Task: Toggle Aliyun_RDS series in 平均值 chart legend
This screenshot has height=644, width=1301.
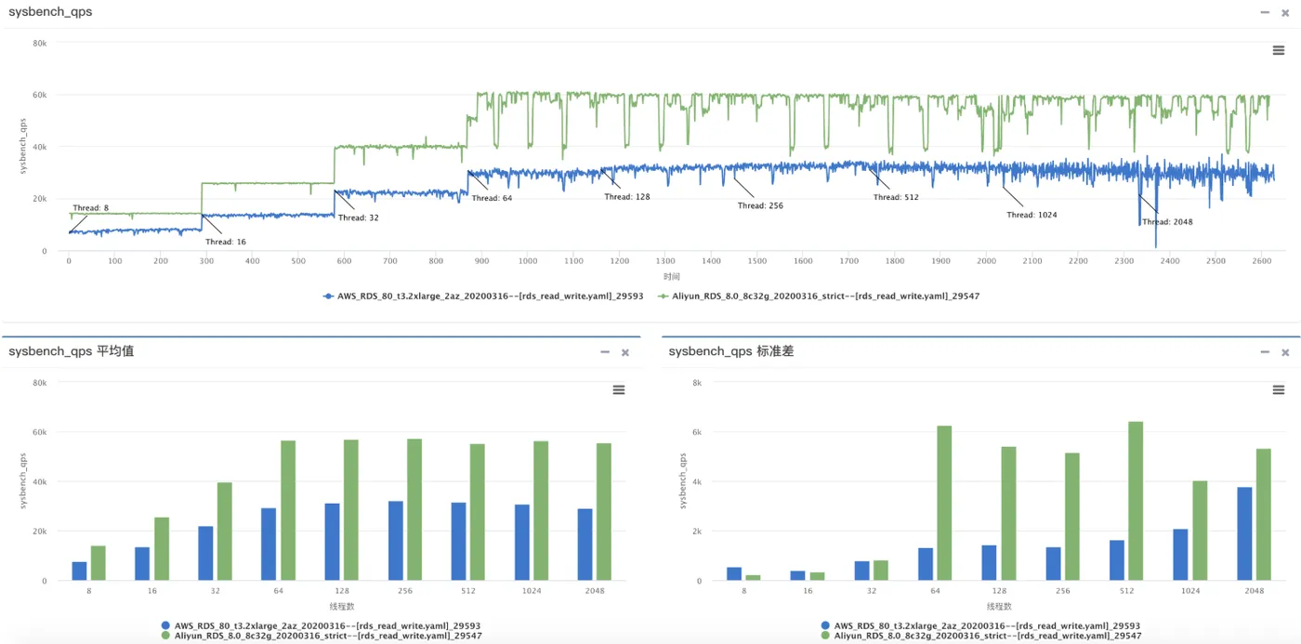Action: click(x=321, y=636)
